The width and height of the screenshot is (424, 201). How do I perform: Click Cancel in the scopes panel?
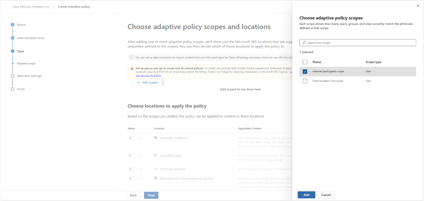(x=326, y=195)
